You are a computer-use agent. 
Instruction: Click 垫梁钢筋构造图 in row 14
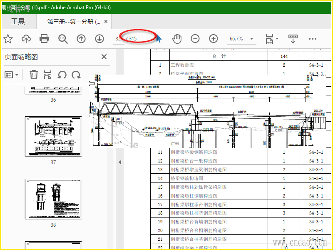pyautogui.click(x=187, y=178)
